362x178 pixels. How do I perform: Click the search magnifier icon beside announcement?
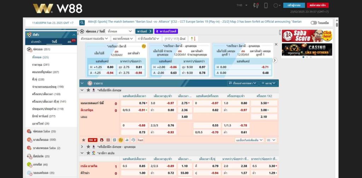(x=82, y=23)
